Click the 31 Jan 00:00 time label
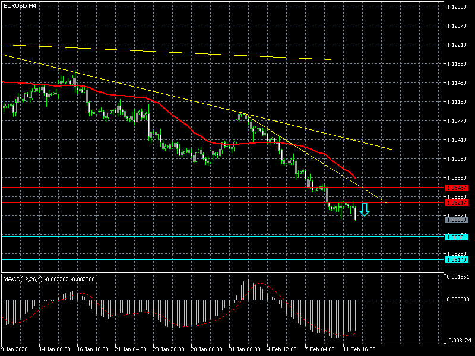This screenshot has width=475, height=356. (x=244, y=349)
